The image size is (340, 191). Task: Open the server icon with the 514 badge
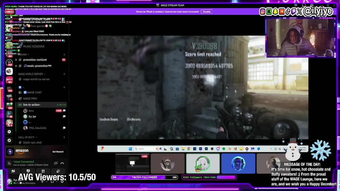(9, 89)
